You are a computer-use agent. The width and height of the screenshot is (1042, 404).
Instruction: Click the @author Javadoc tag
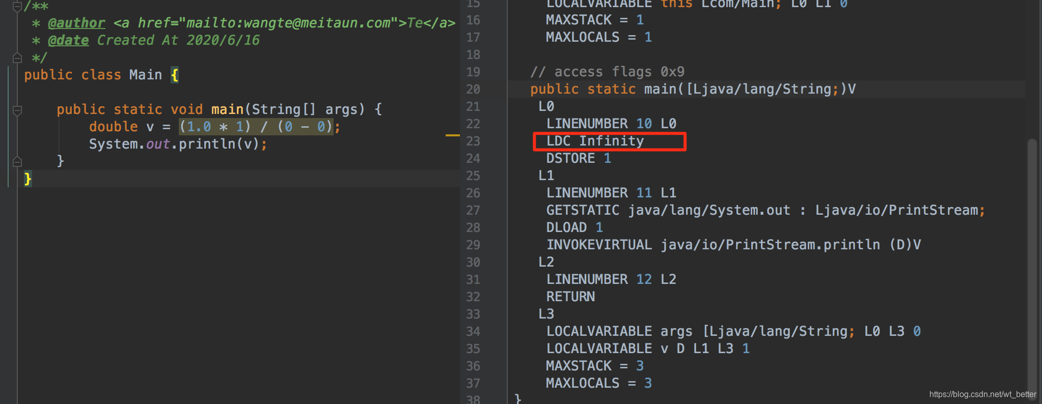tap(76, 23)
